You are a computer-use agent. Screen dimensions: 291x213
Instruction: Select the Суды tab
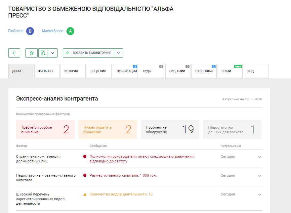coord(151,71)
